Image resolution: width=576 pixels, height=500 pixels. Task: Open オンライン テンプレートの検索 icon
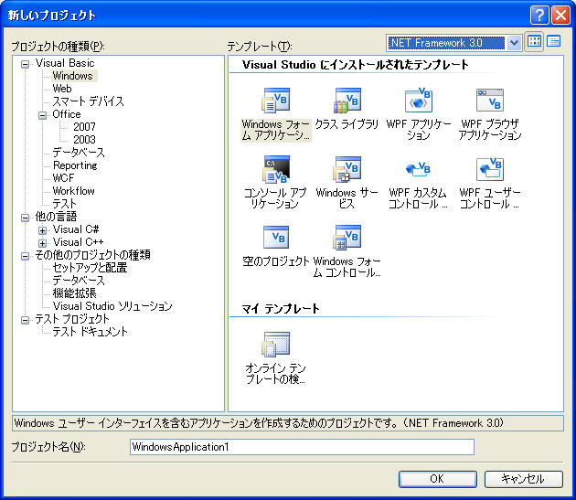click(276, 344)
